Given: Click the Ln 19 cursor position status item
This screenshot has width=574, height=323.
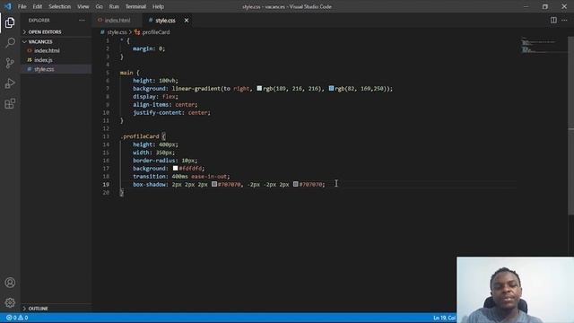Looking at the screenshot, I should point(445,318).
